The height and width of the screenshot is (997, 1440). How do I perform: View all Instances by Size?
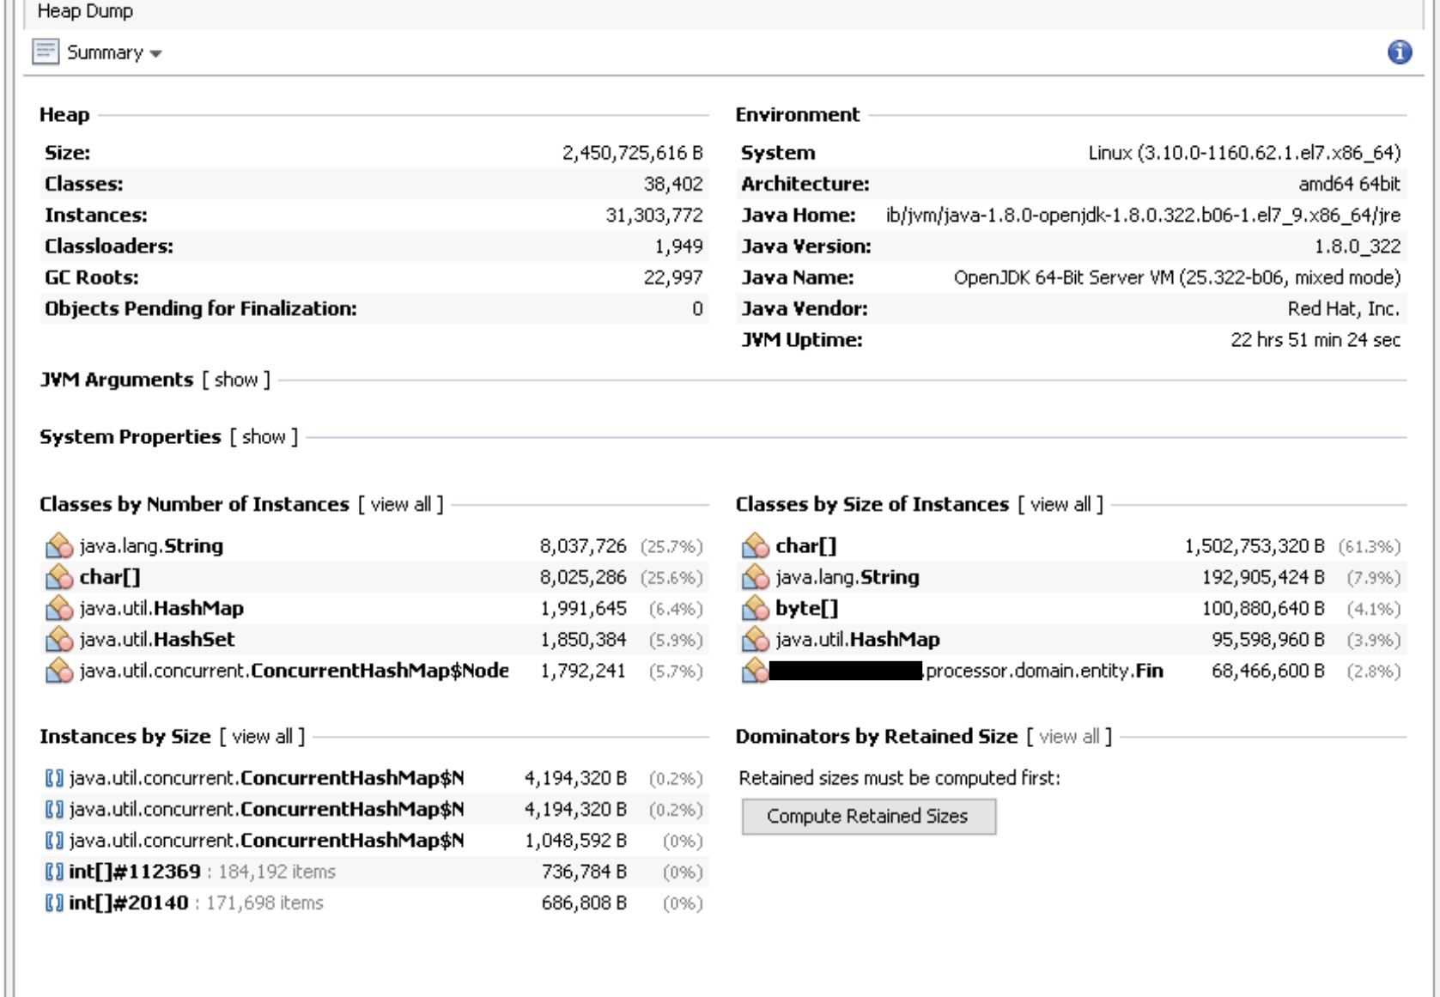pyautogui.click(x=263, y=737)
